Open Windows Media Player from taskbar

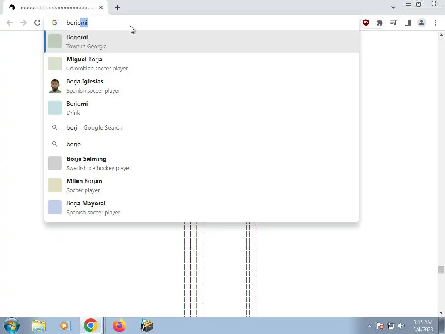[x=64, y=326]
